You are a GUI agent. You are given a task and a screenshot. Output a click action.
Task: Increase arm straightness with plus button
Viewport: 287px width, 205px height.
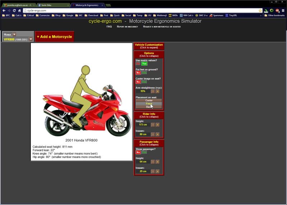coord(157,91)
